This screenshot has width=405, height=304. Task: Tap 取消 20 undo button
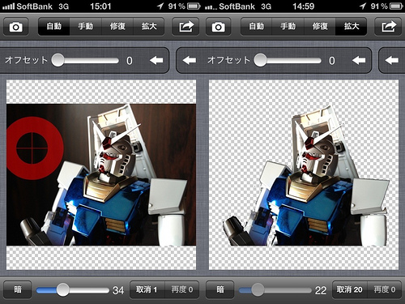(350, 289)
